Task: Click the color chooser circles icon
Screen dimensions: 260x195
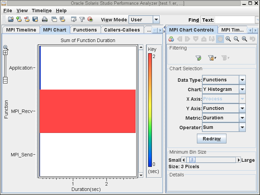Action: coord(171,39)
